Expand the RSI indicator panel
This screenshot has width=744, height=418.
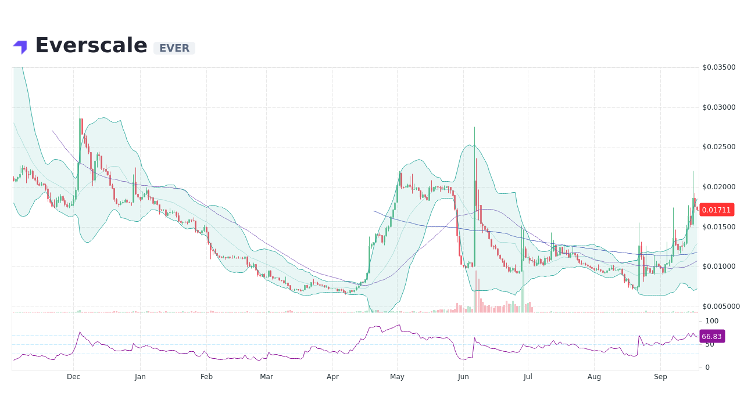coord(349,343)
